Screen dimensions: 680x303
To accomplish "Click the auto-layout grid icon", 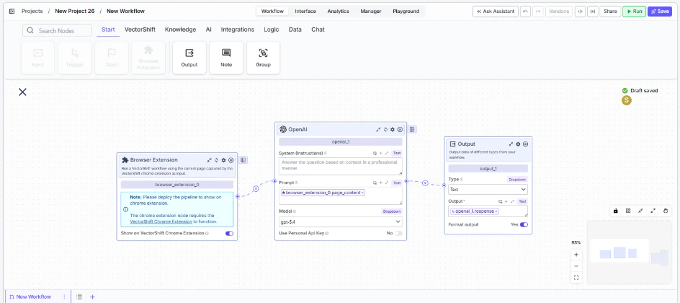I will pos(628,211).
